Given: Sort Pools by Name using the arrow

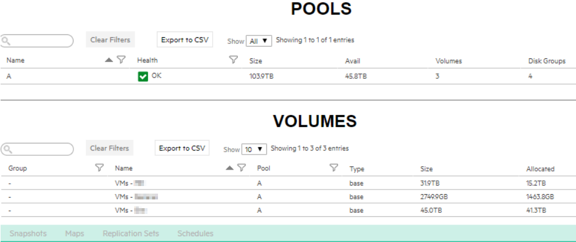Looking at the screenshot, I should tap(109, 59).
